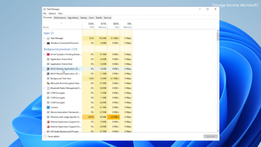
Task: Click the 8.8 MB memory cell
Action: (101, 117)
